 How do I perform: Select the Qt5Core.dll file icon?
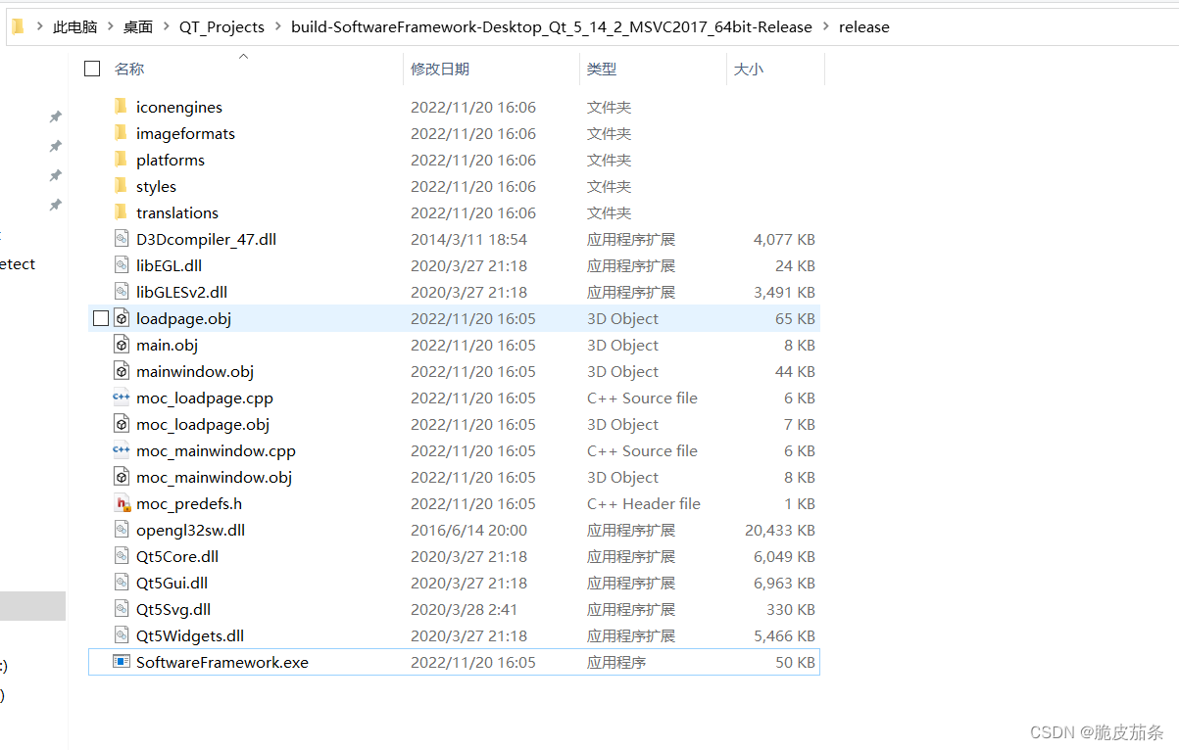(122, 556)
